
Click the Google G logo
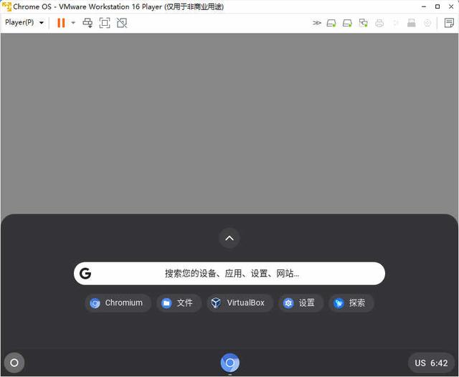85,274
